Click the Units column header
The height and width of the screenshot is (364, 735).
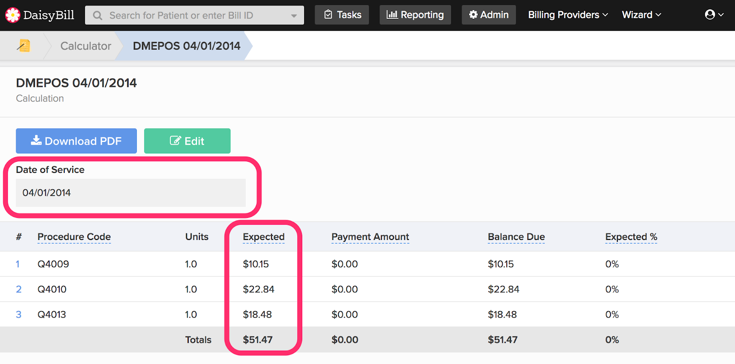(x=197, y=237)
